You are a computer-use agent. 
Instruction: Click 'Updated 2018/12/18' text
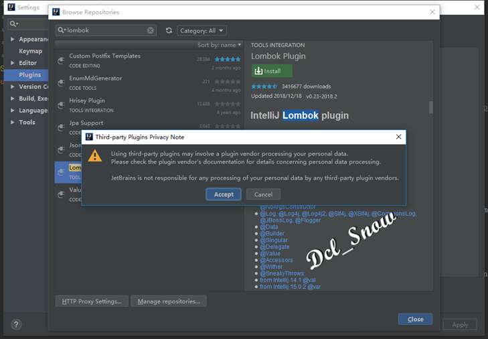pos(276,96)
